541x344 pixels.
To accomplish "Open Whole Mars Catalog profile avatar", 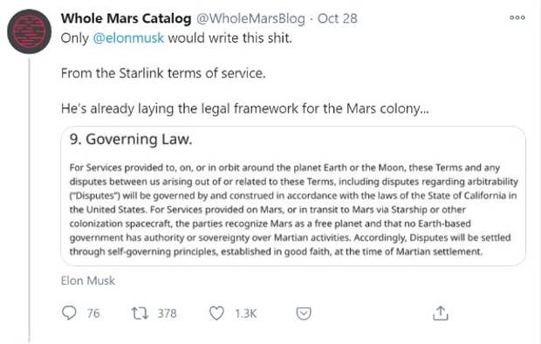I will pos(30,31).
